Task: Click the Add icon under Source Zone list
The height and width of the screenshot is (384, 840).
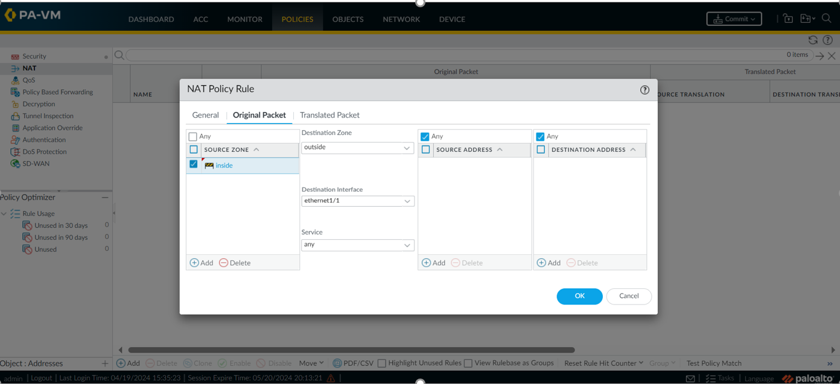Action: click(x=195, y=263)
